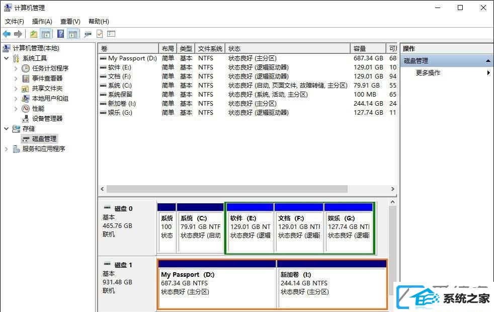Image resolution: width=494 pixels, height=312 pixels.
Task: Expand the 任务计划程序 node
Action: click(16, 68)
